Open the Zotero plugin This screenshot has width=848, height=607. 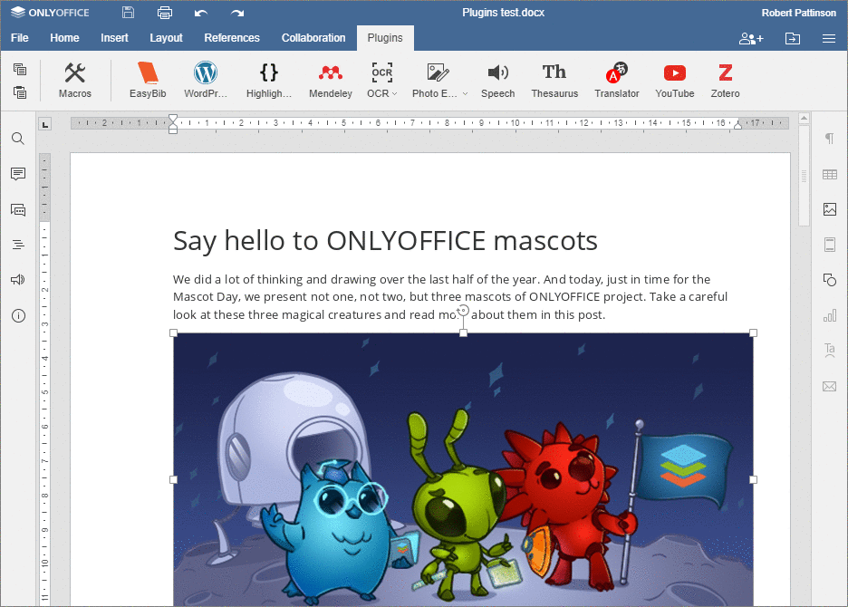pos(725,80)
